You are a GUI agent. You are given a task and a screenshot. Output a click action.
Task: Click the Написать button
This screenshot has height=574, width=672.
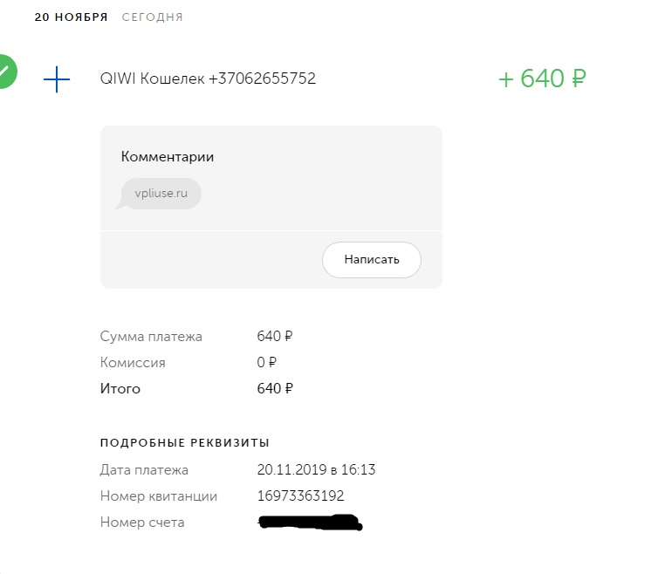pyautogui.click(x=372, y=260)
